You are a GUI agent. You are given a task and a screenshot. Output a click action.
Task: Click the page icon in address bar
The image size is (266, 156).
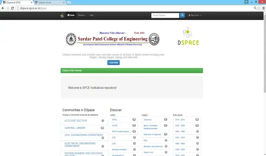click(x=18, y=8)
